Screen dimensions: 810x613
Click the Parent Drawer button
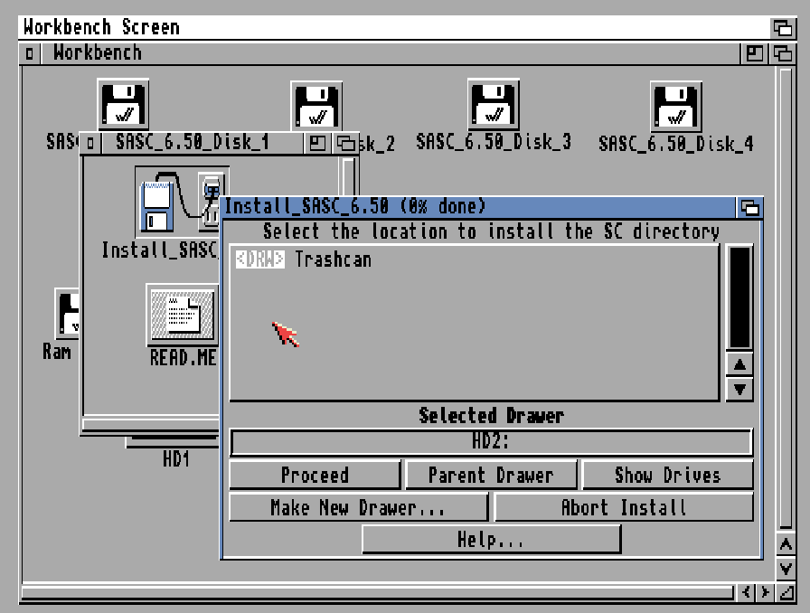(491, 475)
